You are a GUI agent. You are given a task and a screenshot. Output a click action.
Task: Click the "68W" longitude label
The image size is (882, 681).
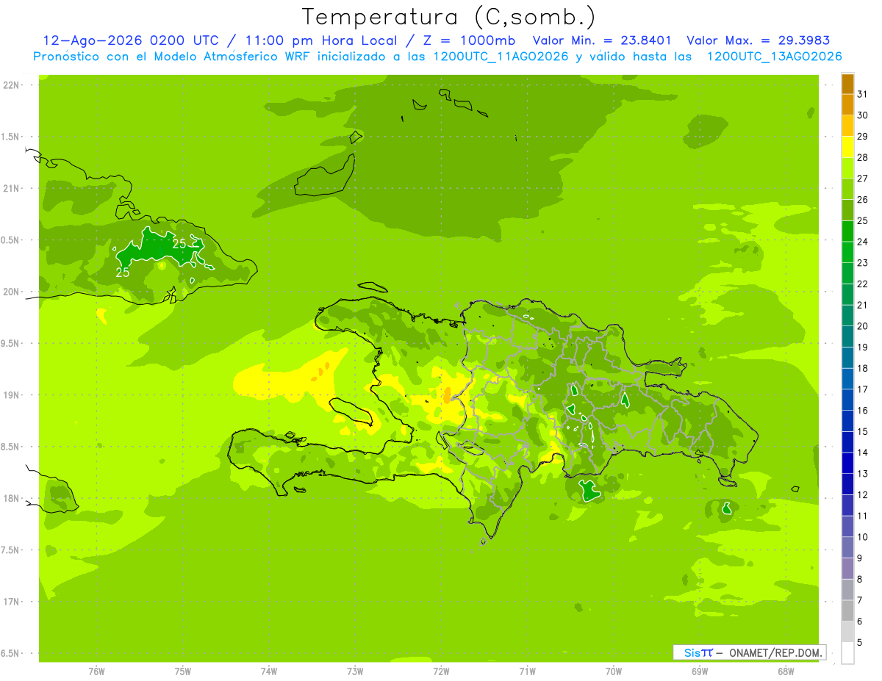(786, 671)
